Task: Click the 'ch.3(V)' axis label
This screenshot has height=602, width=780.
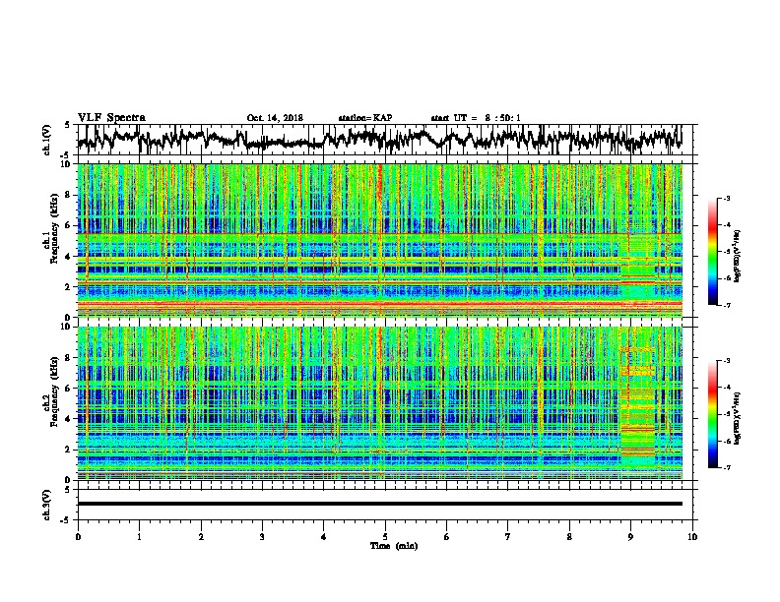Action: 46,506
